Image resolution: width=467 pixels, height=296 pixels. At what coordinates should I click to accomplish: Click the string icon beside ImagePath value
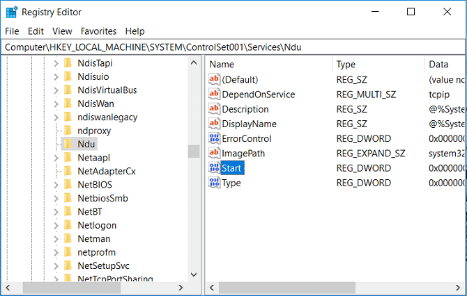pyautogui.click(x=214, y=153)
